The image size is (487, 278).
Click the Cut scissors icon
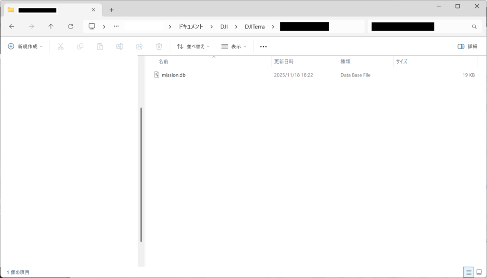60,47
